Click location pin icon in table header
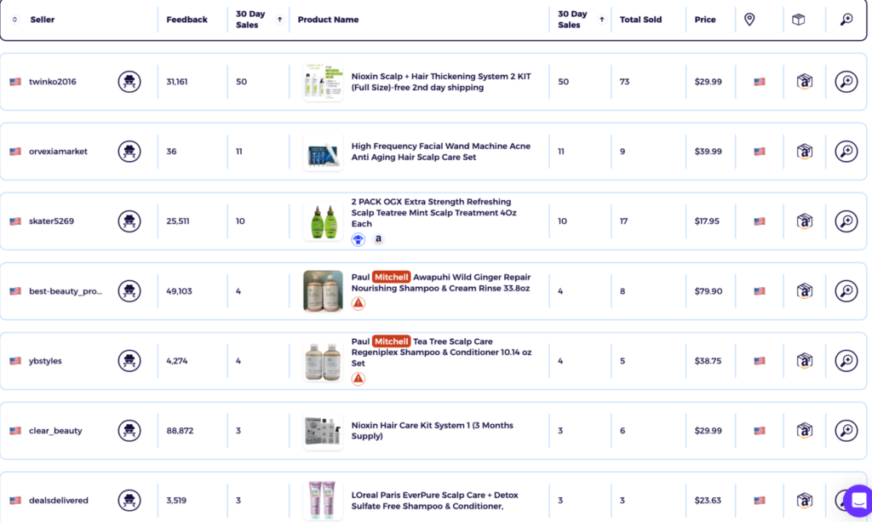Viewport: 872px width, 522px height. point(749,20)
